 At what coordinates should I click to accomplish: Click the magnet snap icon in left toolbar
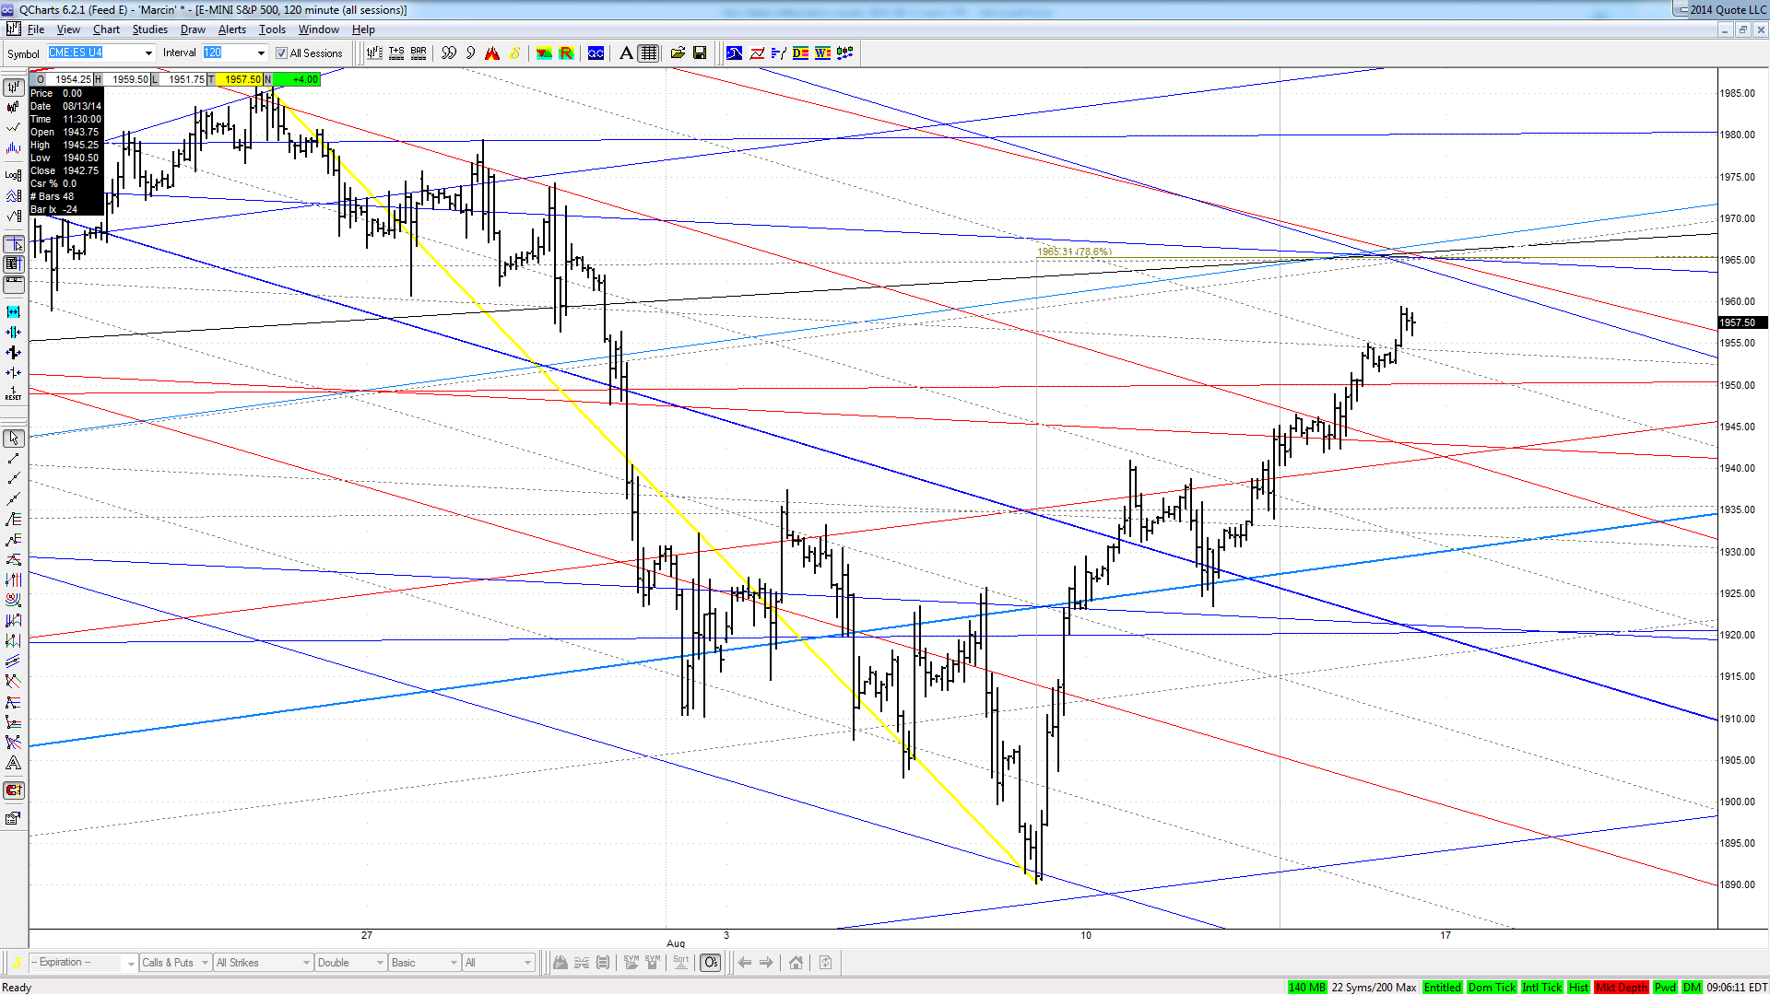point(14,790)
